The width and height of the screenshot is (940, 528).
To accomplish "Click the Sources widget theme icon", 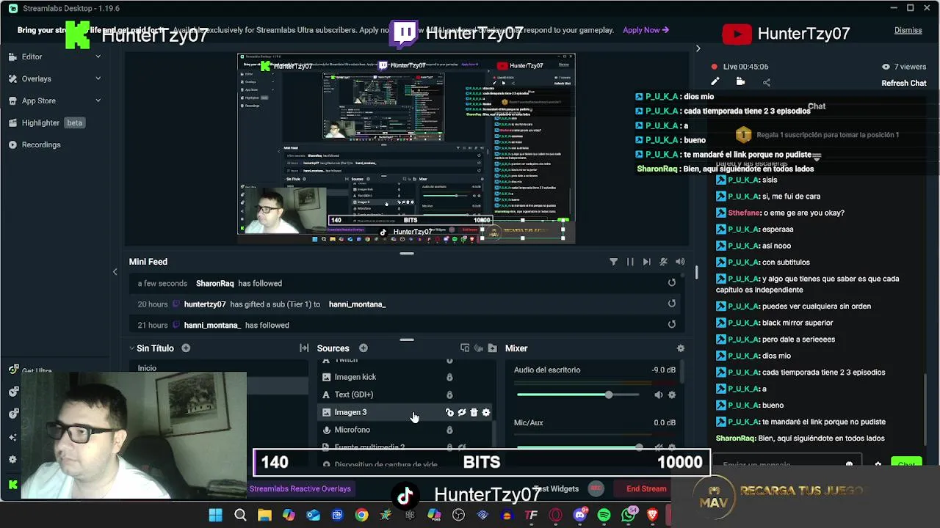I will (x=465, y=348).
